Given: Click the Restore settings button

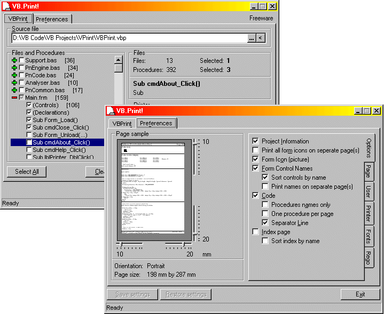Looking at the screenshot, I should (x=186, y=294).
